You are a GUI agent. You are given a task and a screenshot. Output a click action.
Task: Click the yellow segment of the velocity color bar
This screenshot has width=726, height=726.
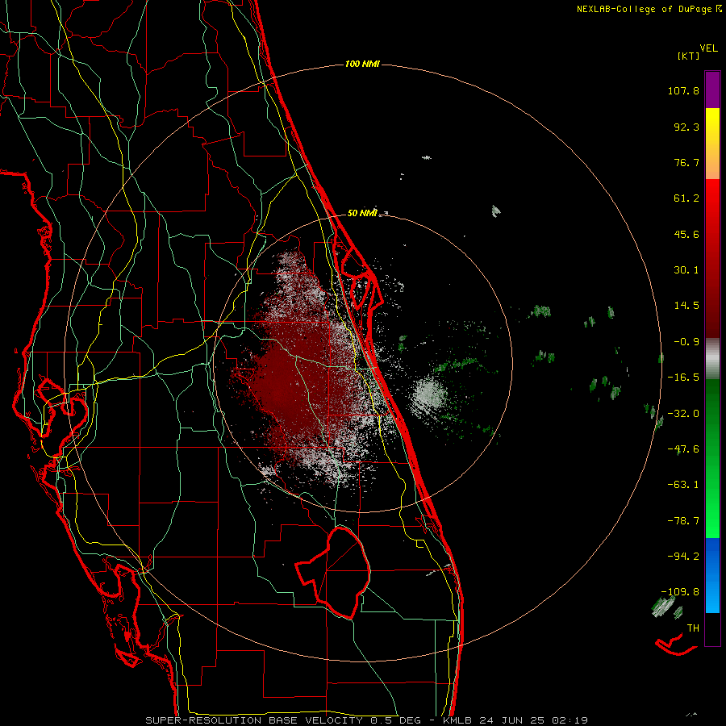pyautogui.click(x=712, y=131)
